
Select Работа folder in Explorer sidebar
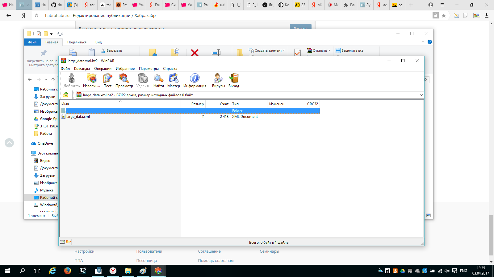[43, 134]
